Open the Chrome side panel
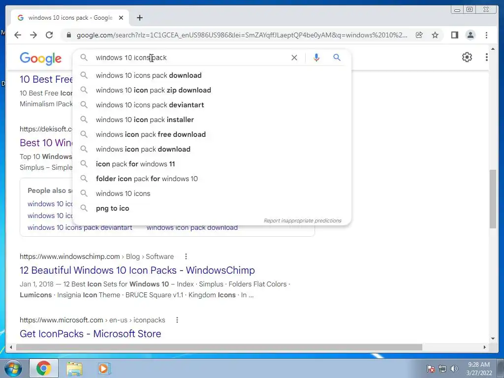 454,35
